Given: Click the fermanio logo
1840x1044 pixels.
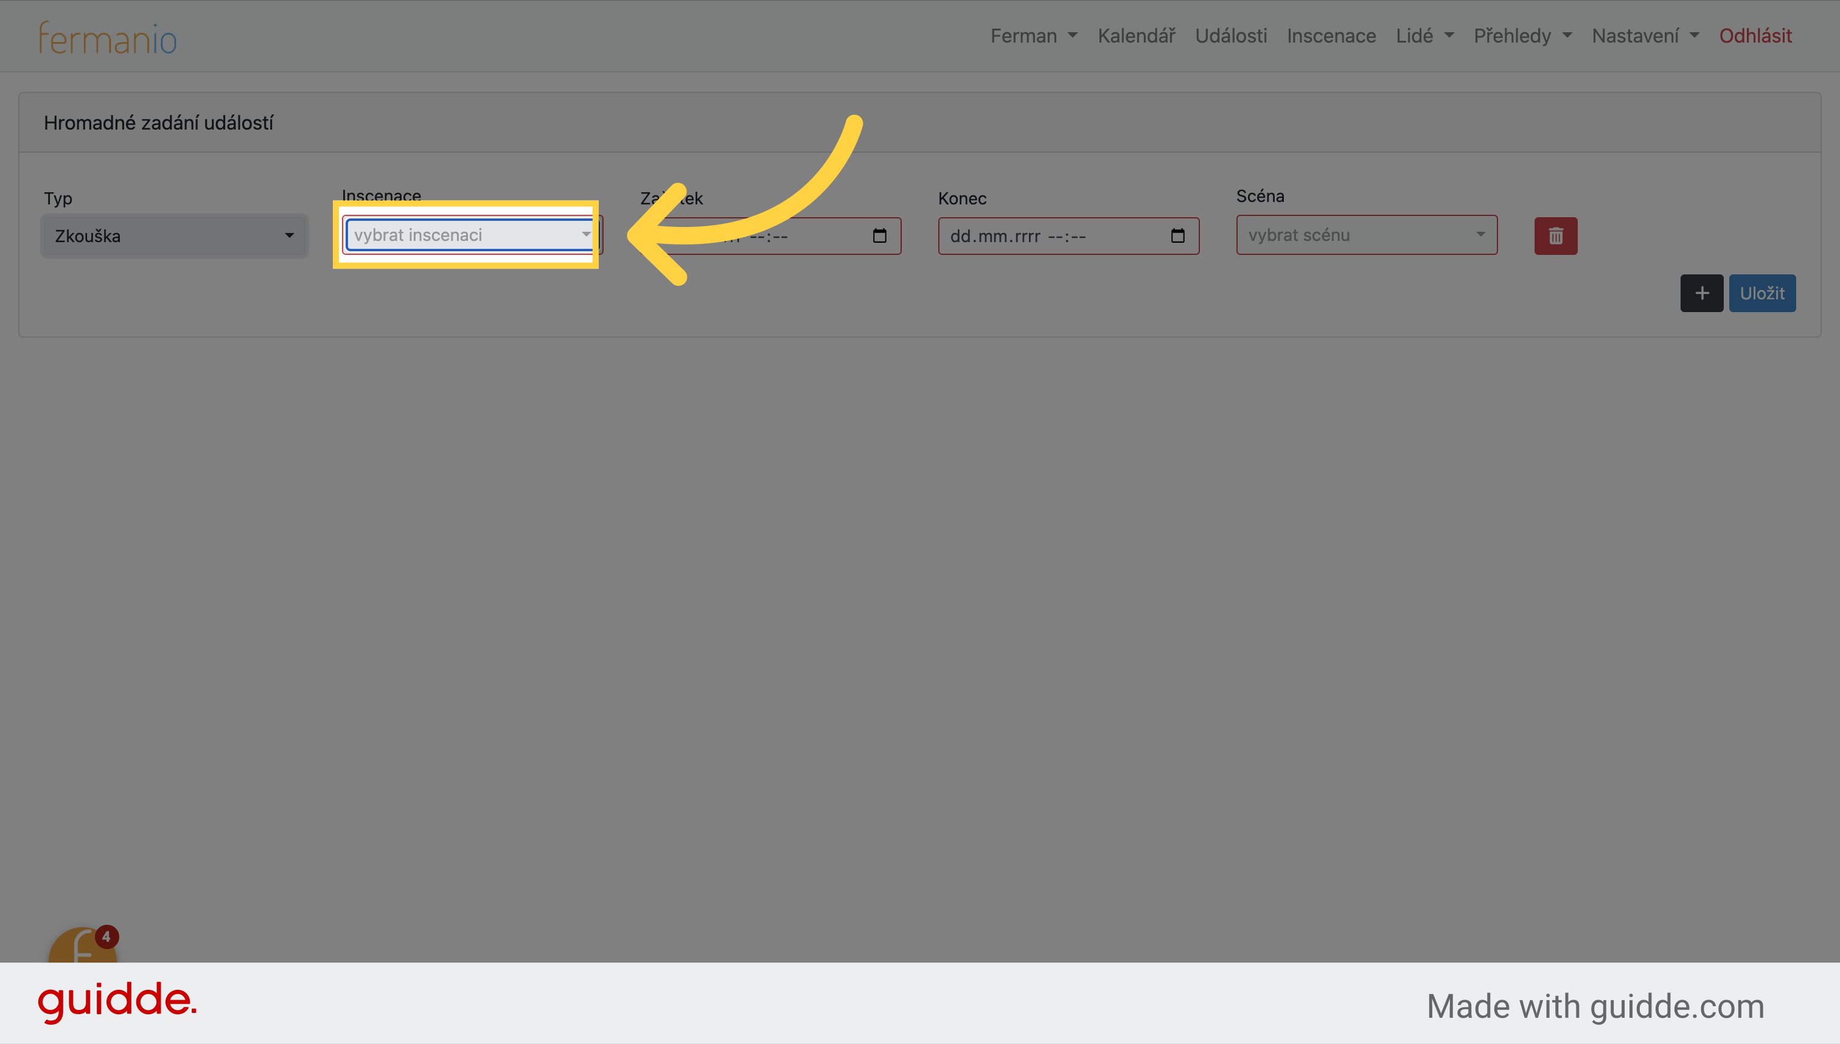Looking at the screenshot, I should tap(108, 38).
